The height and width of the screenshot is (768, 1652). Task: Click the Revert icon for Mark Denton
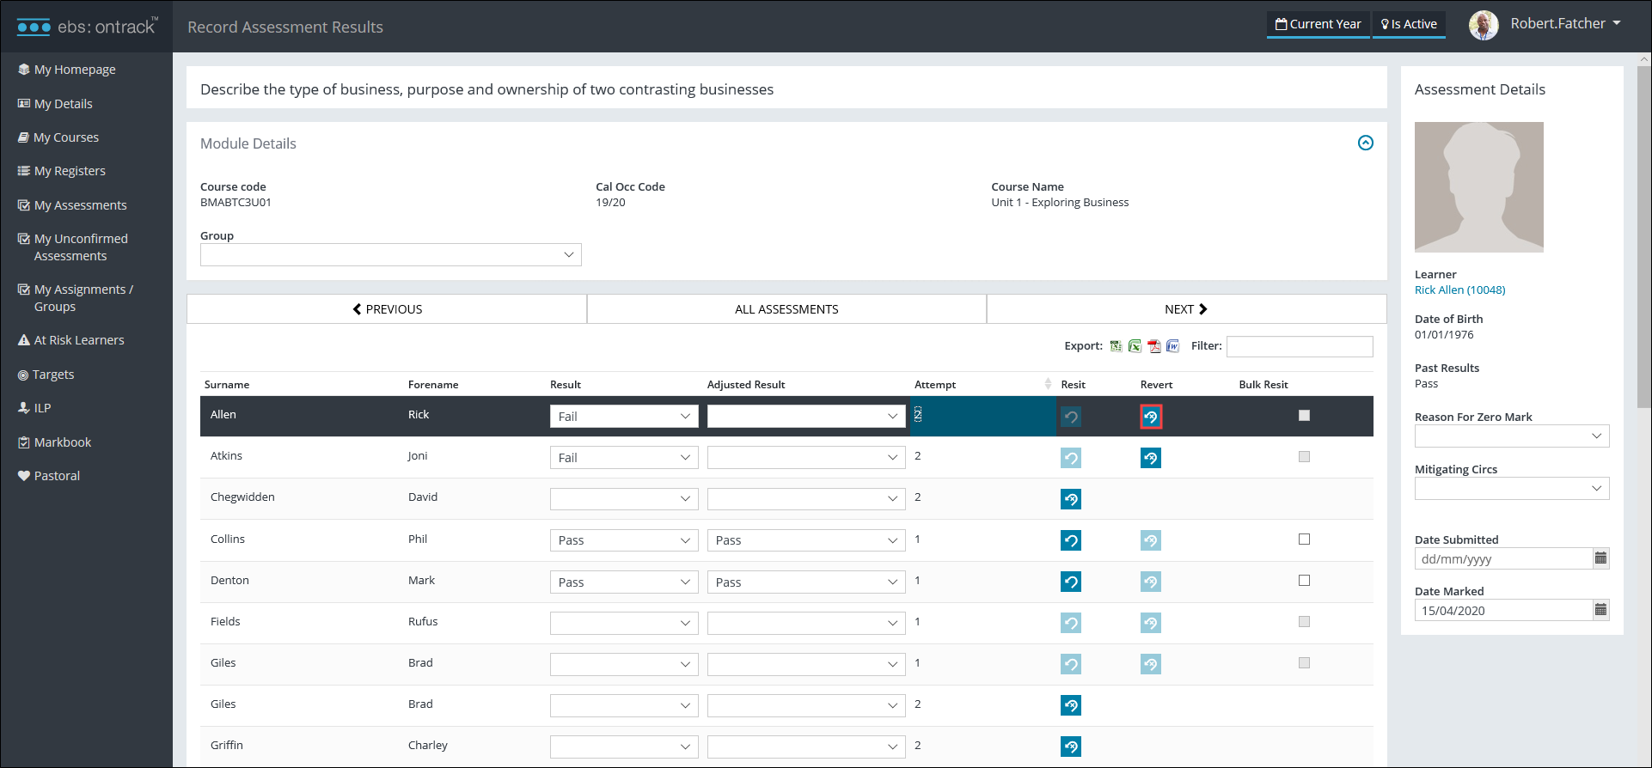(x=1151, y=582)
